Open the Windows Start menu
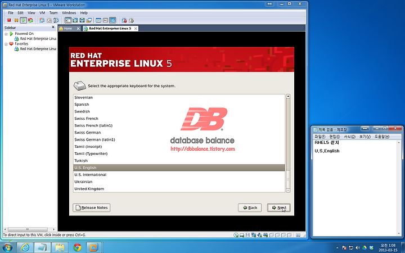The image size is (405, 253). 7,247
